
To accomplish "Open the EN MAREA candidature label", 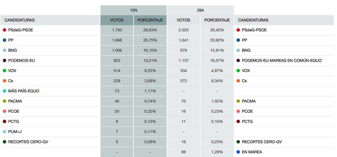I will pyautogui.click(x=252, y=152).
